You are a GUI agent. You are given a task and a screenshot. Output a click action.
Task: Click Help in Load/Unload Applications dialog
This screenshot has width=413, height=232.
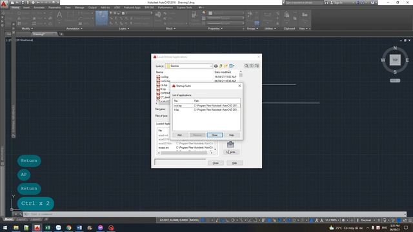coord(234,163)
